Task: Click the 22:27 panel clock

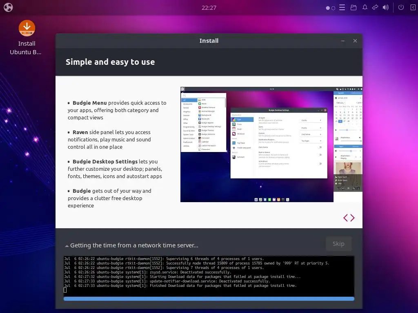Action: [209, 8]
